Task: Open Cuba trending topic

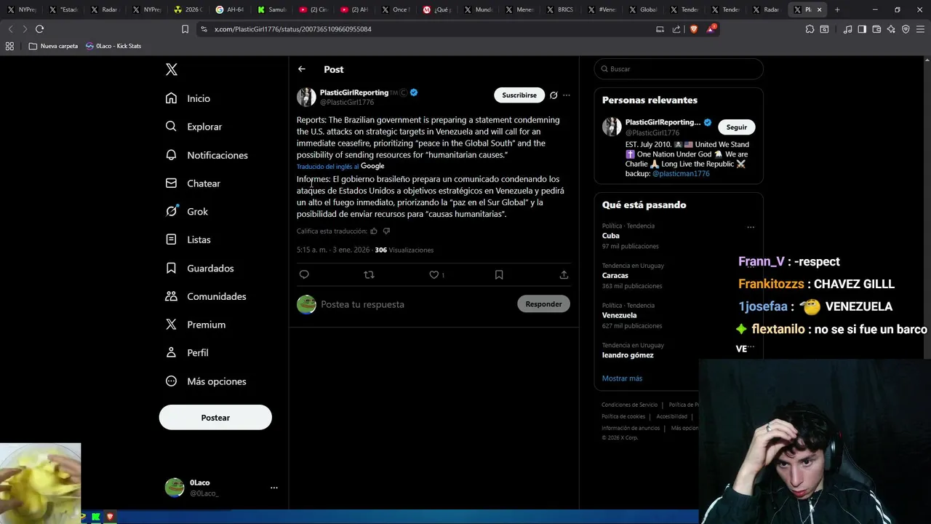Action: point(611,236)
